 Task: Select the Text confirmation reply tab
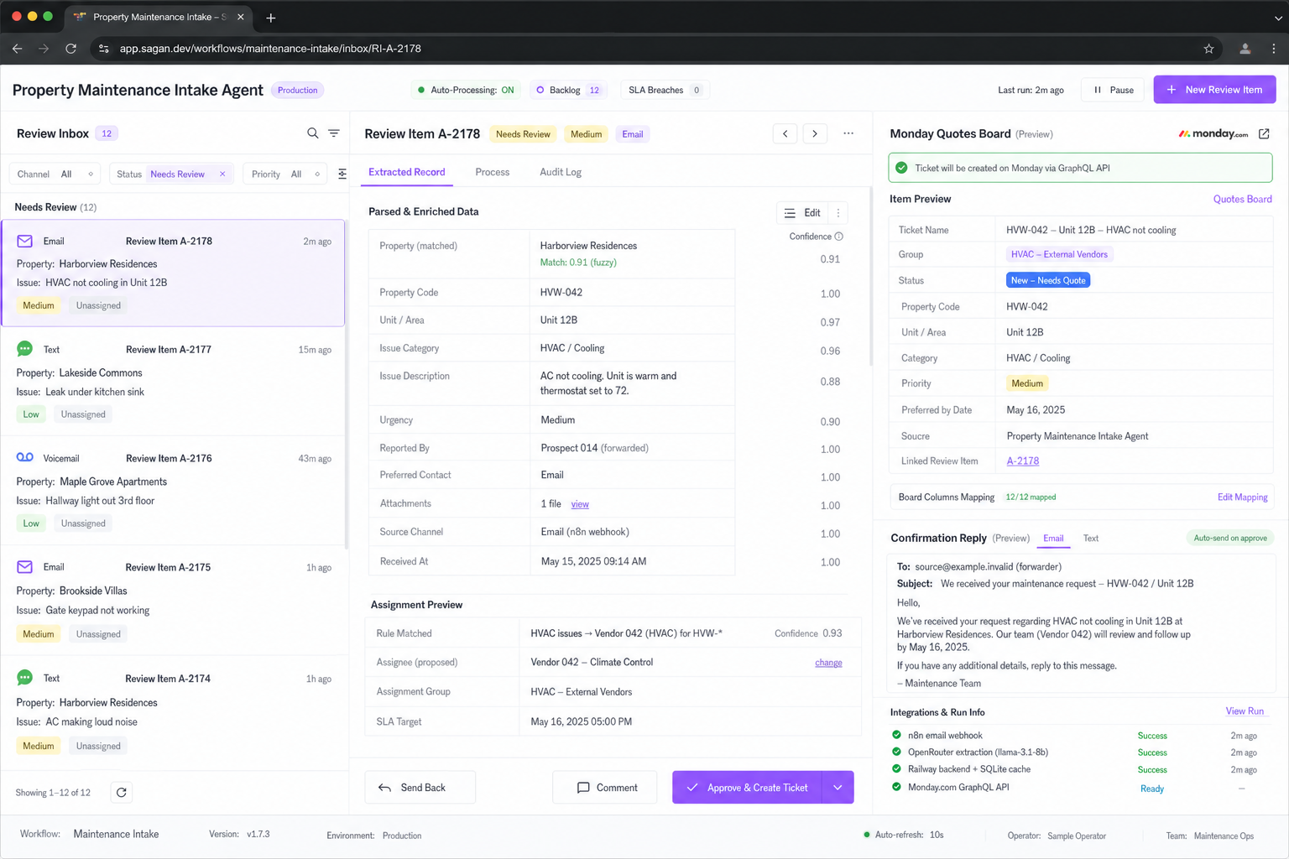(1091, 539)
